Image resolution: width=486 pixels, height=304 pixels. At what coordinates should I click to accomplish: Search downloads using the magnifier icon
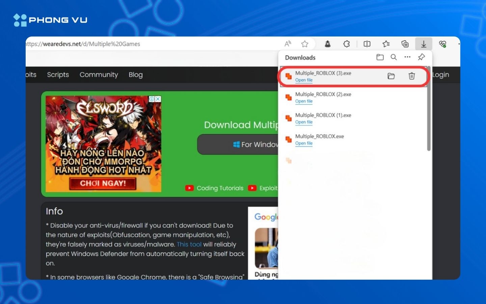pyautogui.click(x=394, y=57)
